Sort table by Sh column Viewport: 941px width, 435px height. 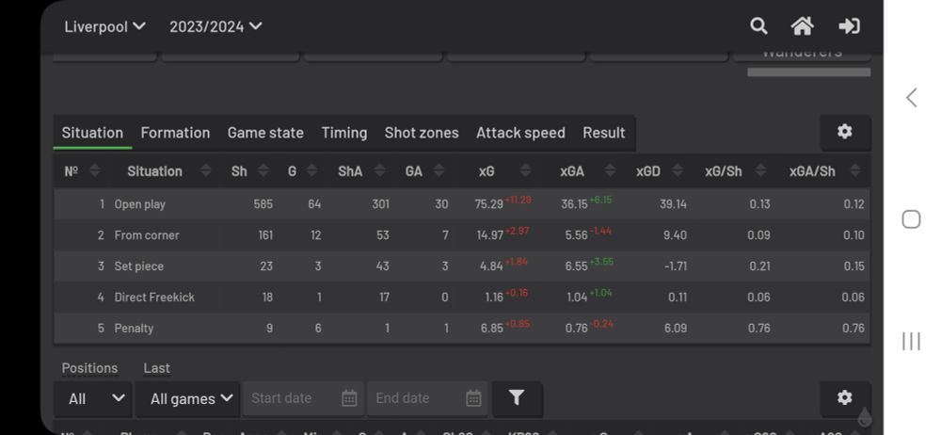[239, 171]
